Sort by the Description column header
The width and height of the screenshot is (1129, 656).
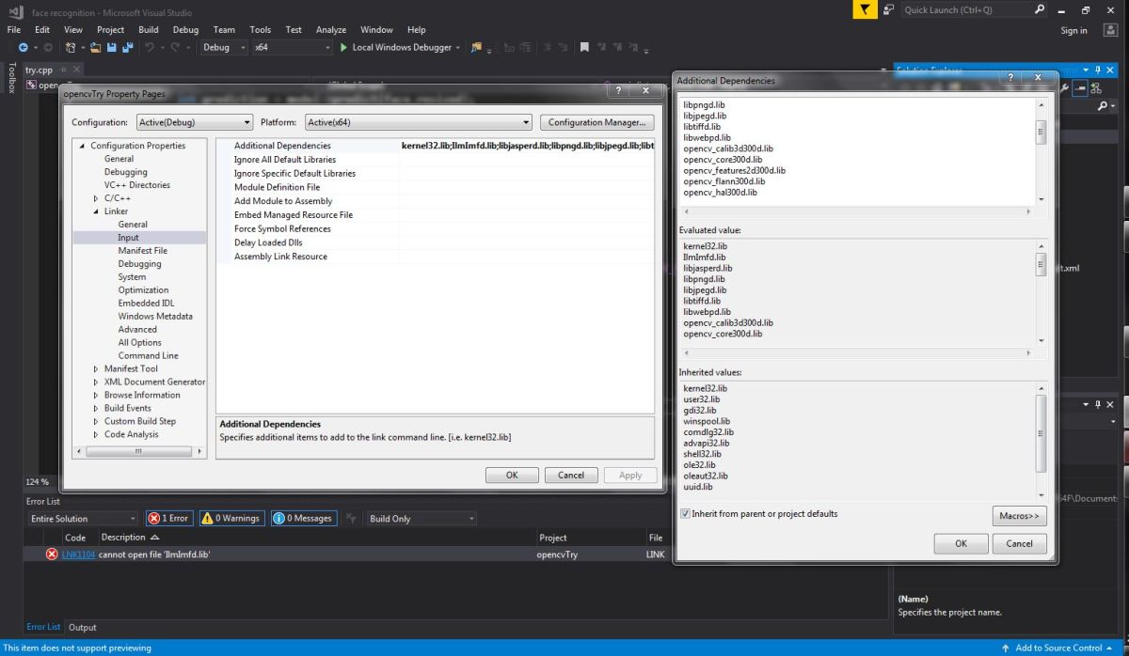click(131, 538)
